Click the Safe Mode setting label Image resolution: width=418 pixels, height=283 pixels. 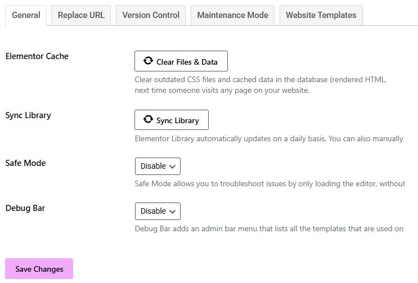25,163
